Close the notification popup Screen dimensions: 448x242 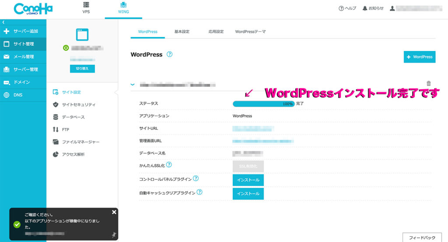(114, 212)
